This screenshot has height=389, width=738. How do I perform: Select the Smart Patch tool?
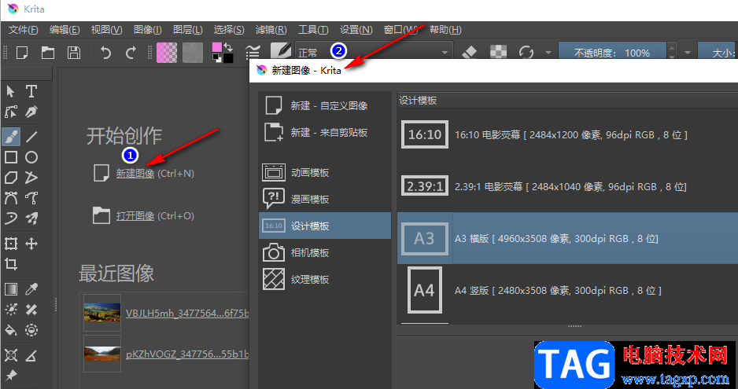[x=31, y=310]
